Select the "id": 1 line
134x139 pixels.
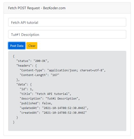[27, 89]
